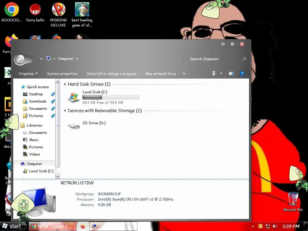Collapse Devices with Removable Storage group

click(x=65, y=111)
